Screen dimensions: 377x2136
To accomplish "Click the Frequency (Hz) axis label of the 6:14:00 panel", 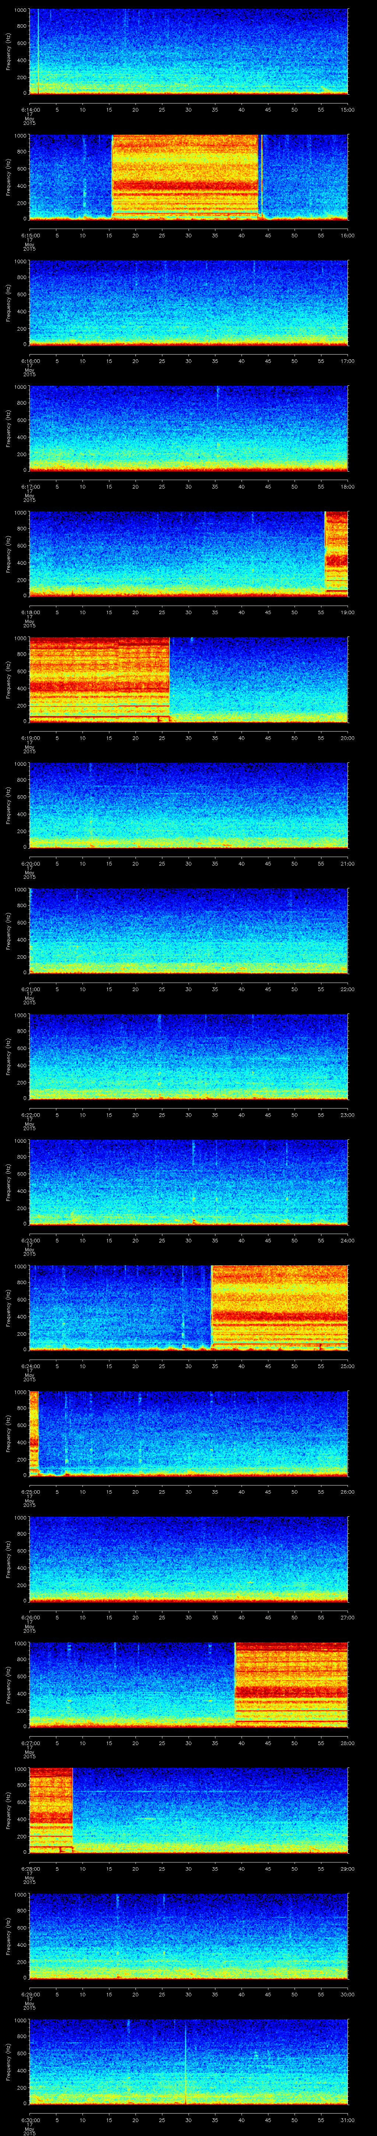I will [9, 52].
